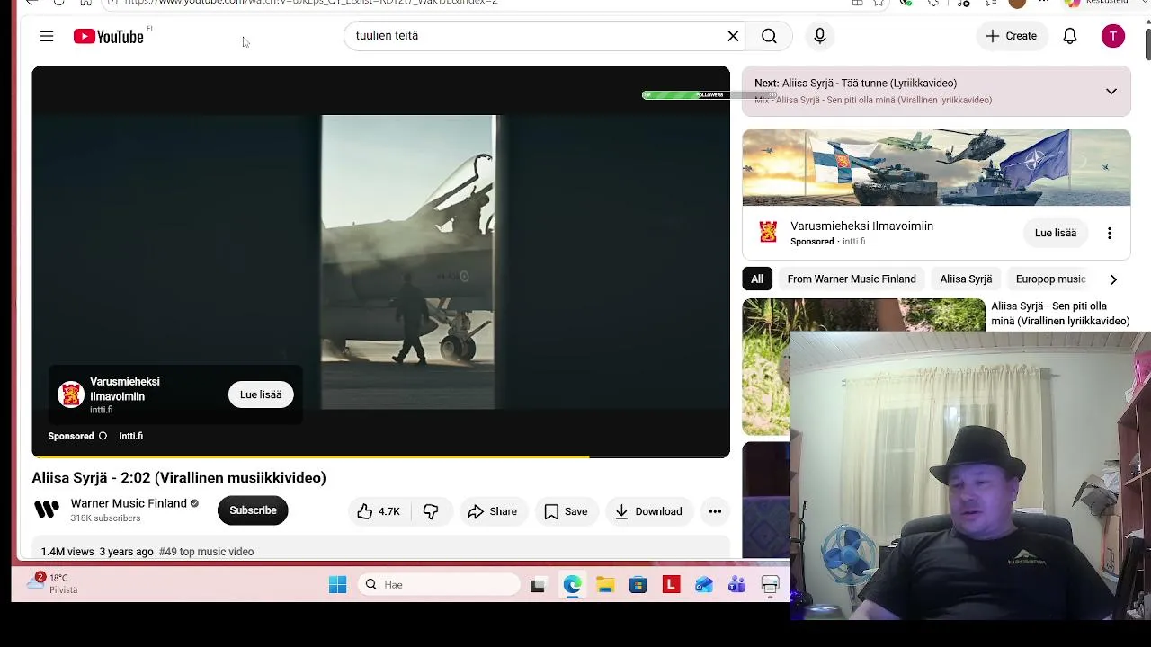Open the weather widget showing 18°C

[52, 584]
